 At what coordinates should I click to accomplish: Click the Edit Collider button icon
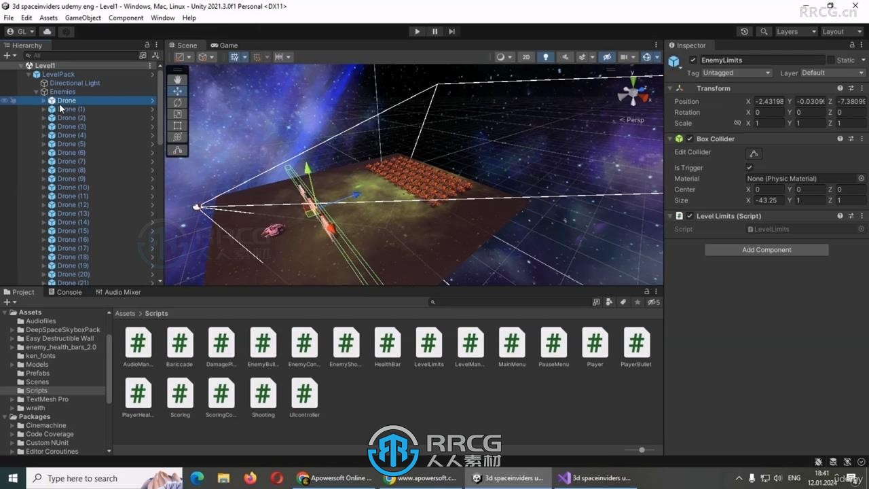coord(754,153)
